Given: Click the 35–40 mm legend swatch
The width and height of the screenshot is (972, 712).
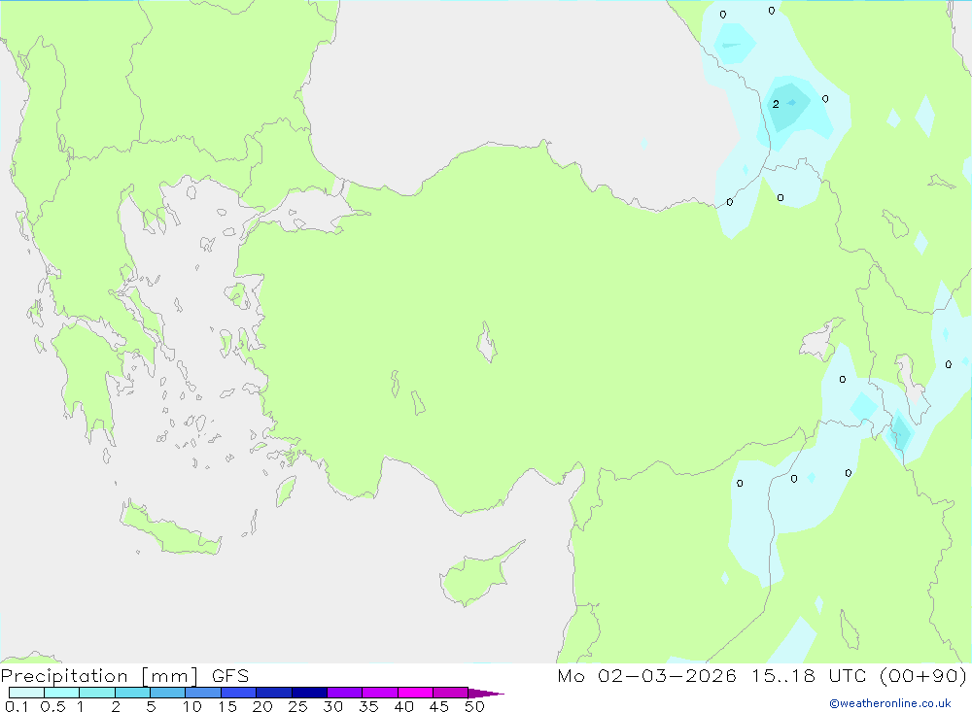Looking at the screenshot, I should [x=379, y=693].
